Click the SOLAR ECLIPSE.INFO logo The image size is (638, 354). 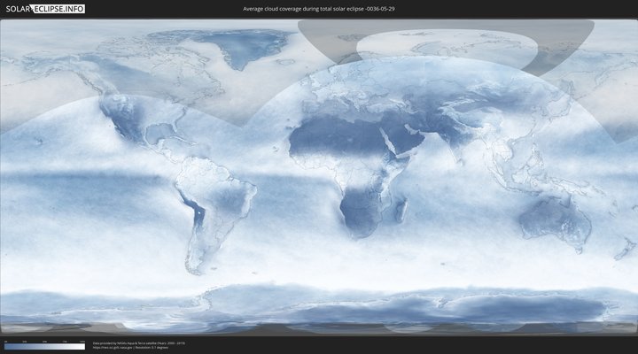(43, 9)
